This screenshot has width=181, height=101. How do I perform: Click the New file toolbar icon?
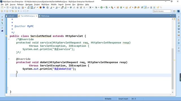coord(2,8)
